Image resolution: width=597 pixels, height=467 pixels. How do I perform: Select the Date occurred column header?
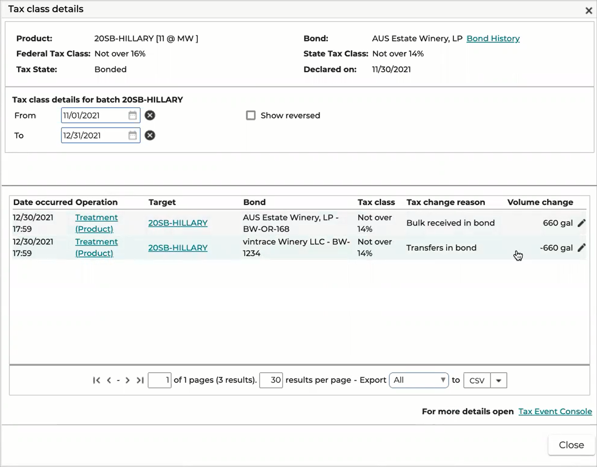click(43, 202)
